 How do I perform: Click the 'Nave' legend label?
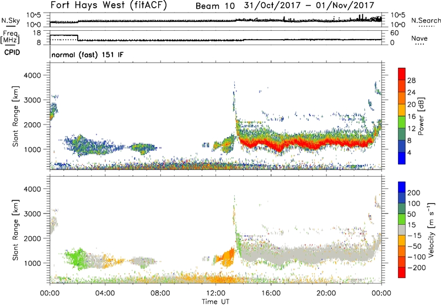tap(420, 38)
